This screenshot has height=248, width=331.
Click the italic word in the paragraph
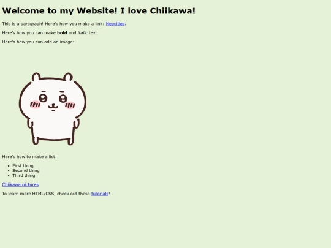82,33
